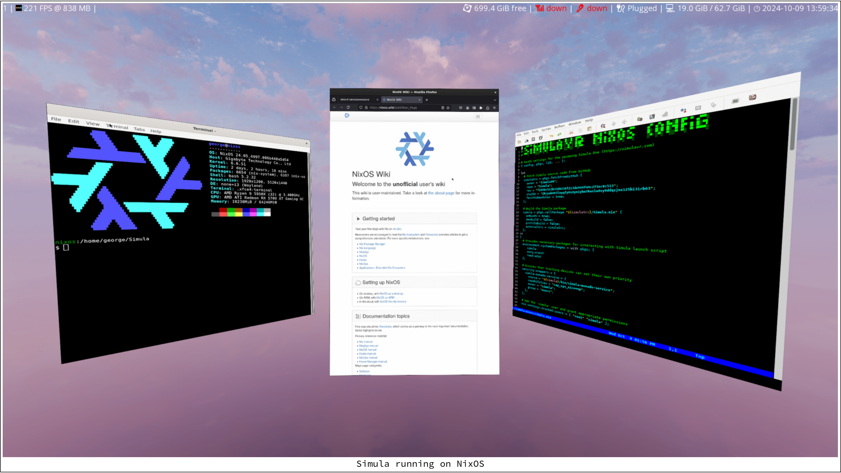Open the Firefox hamburger application menu

click(494, 108)
